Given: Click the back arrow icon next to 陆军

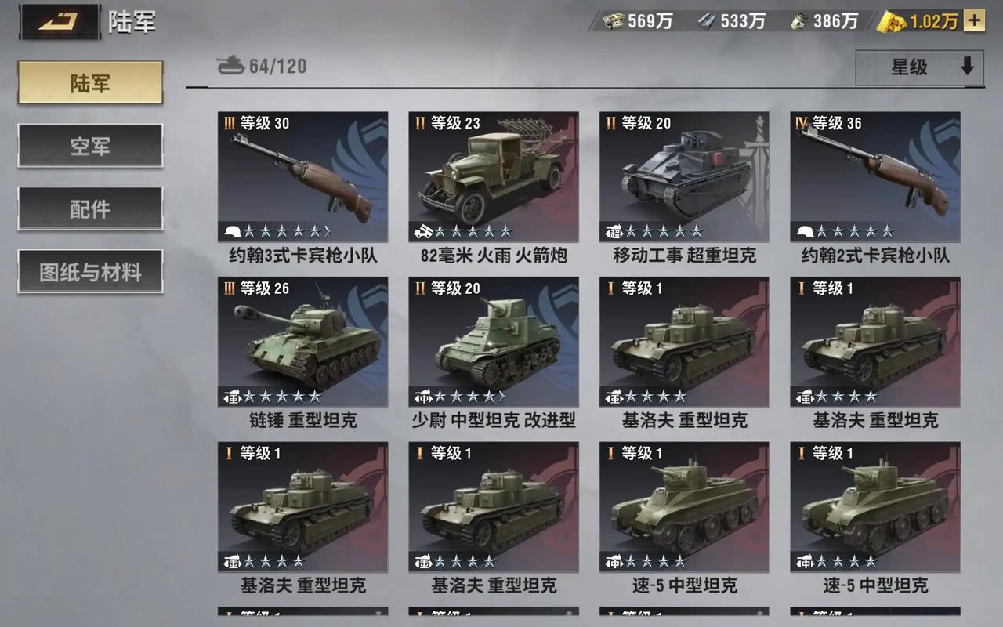Looking at the screenshot, I should [x=59, y=21].
